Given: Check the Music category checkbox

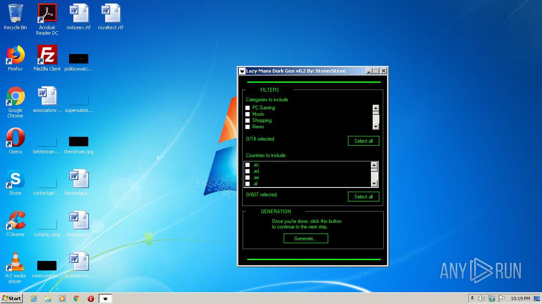Looking at the screenshot, I should (x=248, y=114).
